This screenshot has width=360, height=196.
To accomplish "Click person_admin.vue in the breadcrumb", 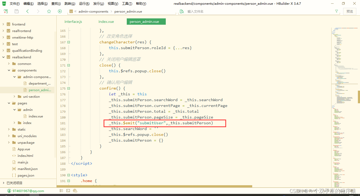I will (128, 11).
